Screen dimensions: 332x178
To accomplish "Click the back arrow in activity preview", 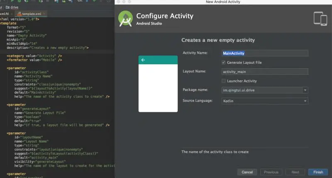I will tap(143, 60).
